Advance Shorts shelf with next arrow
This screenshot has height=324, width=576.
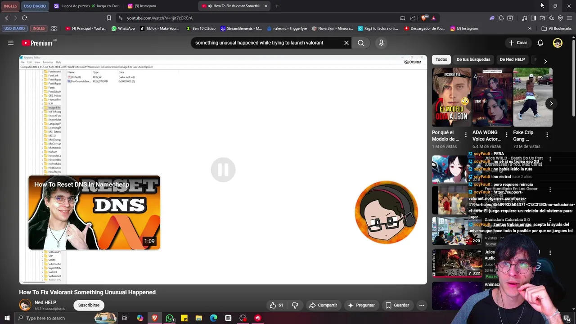(x=551, y=103)
